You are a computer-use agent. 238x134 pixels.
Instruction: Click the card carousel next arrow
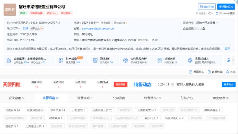[233, 61]
